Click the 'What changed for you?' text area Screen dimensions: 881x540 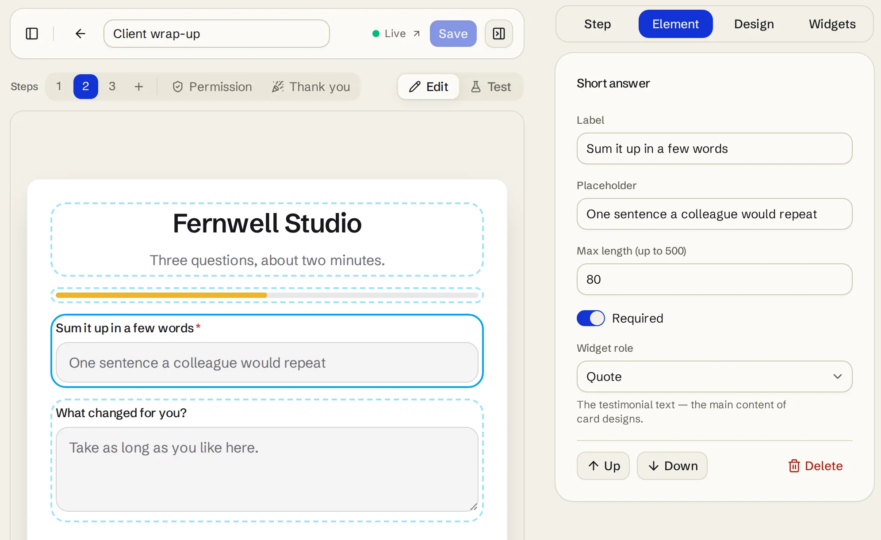[x=267, y=469]
